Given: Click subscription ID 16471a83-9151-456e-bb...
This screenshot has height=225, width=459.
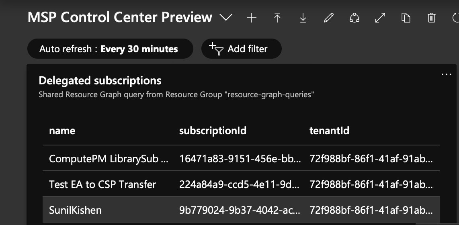Looking at the screenshot, I should 240,159.
